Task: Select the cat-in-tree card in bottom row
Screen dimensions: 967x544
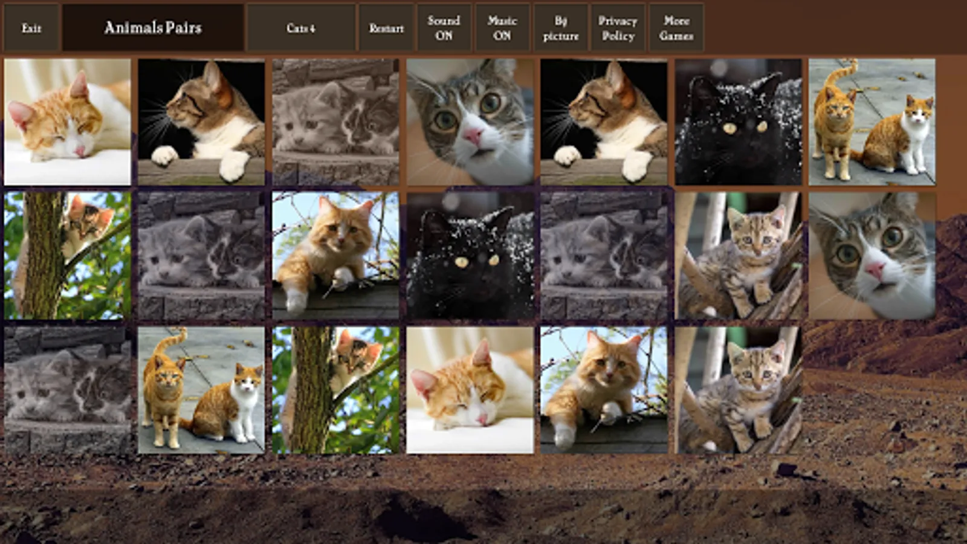Action: tap(335, 390)
